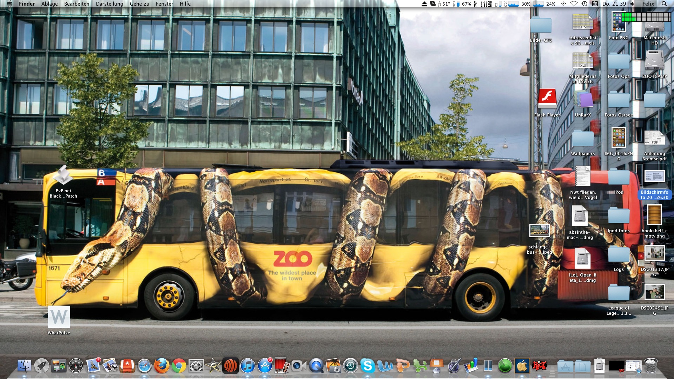Select Adressenliste SG xls file
This screenshot has height=379, width=674.
click(x=583, y=29)
